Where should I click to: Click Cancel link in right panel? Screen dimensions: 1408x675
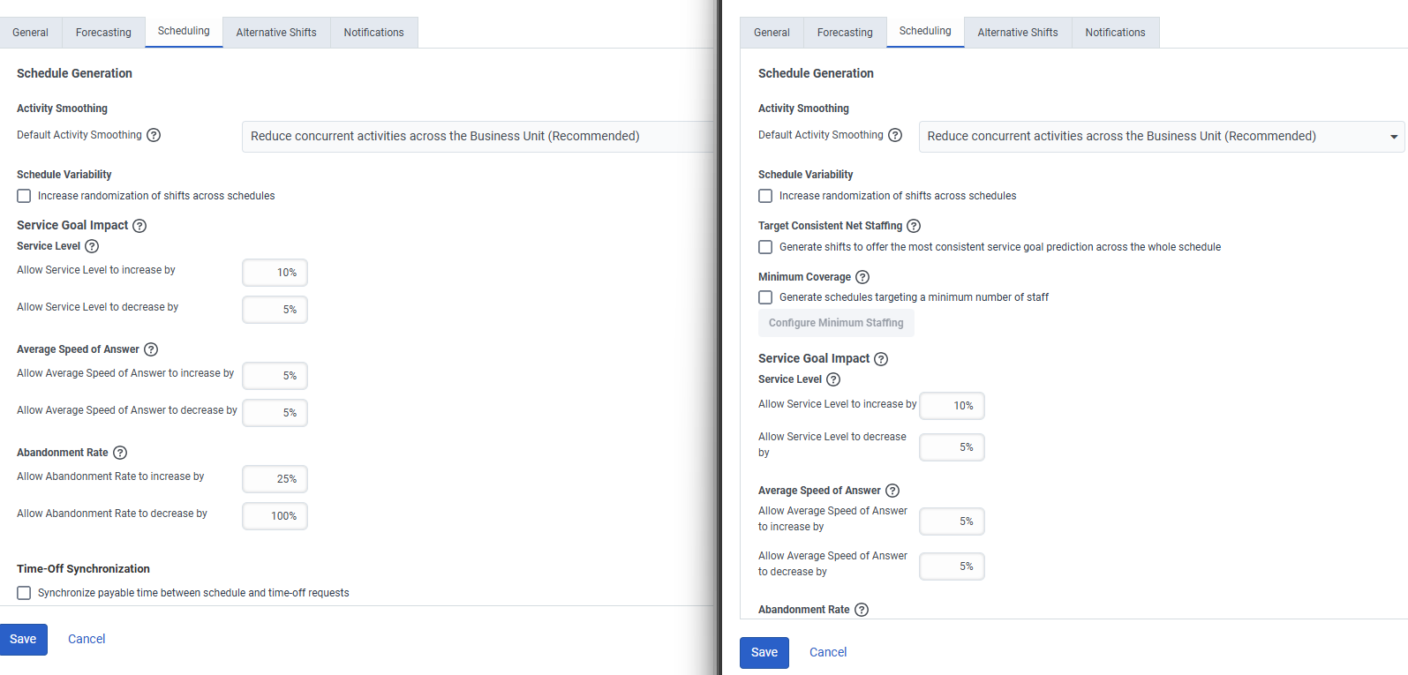828,652
